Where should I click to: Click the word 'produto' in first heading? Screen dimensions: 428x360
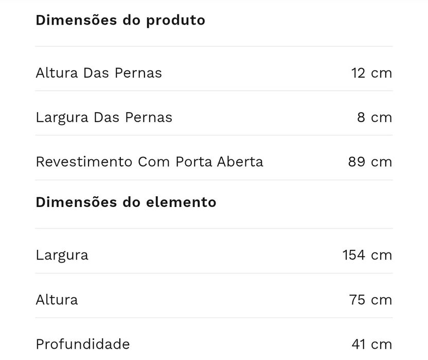click(175, 21)
